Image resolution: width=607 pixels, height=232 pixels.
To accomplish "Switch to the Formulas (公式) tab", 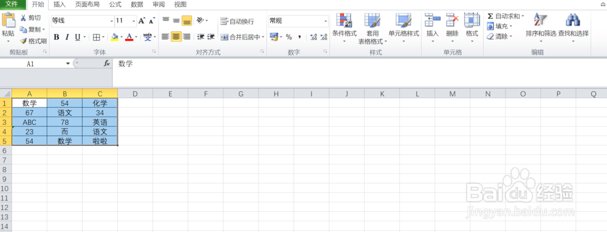I will 115,5.
